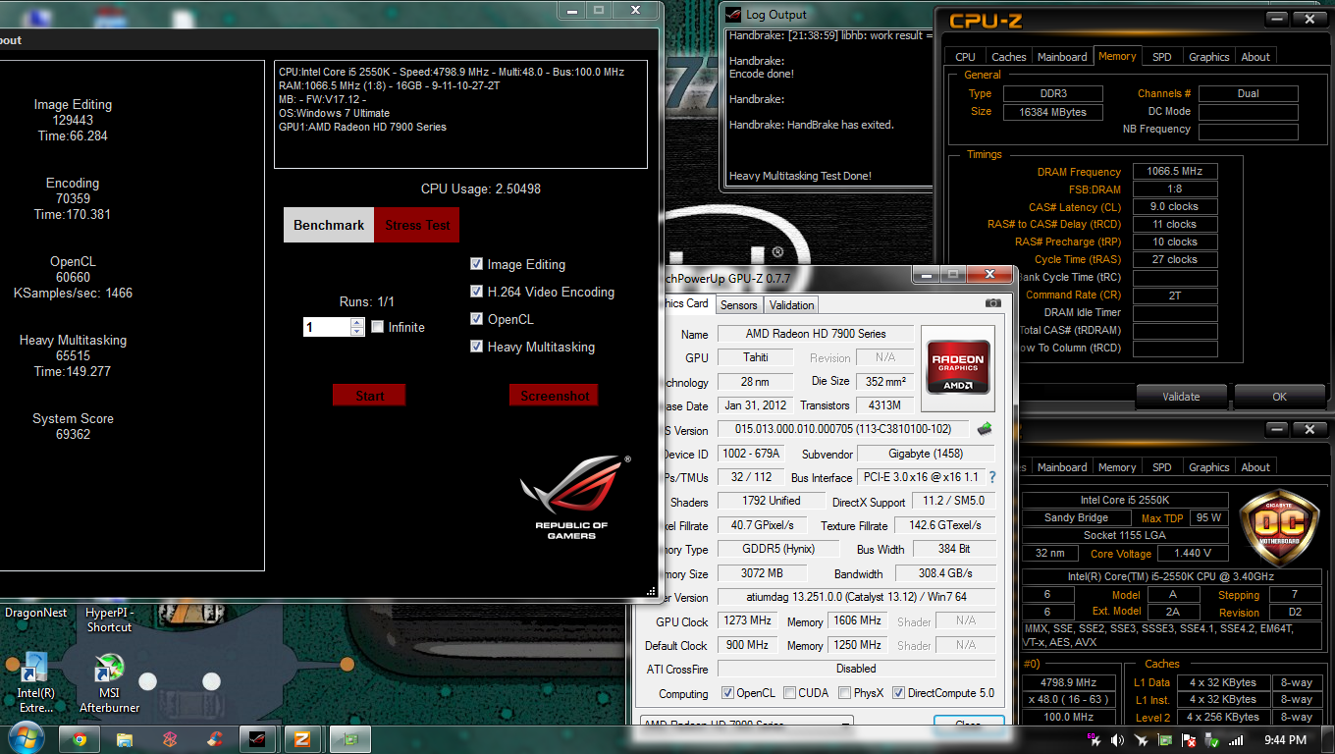Toggle the OpenCL benchmark checkbox in RealBench
Screen dimensions: 1335x754
476,319
